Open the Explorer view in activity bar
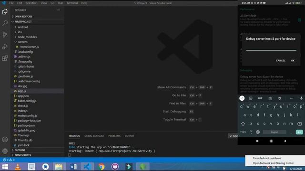305x171 pixels. pyautogui.click(x=5, y=11)
